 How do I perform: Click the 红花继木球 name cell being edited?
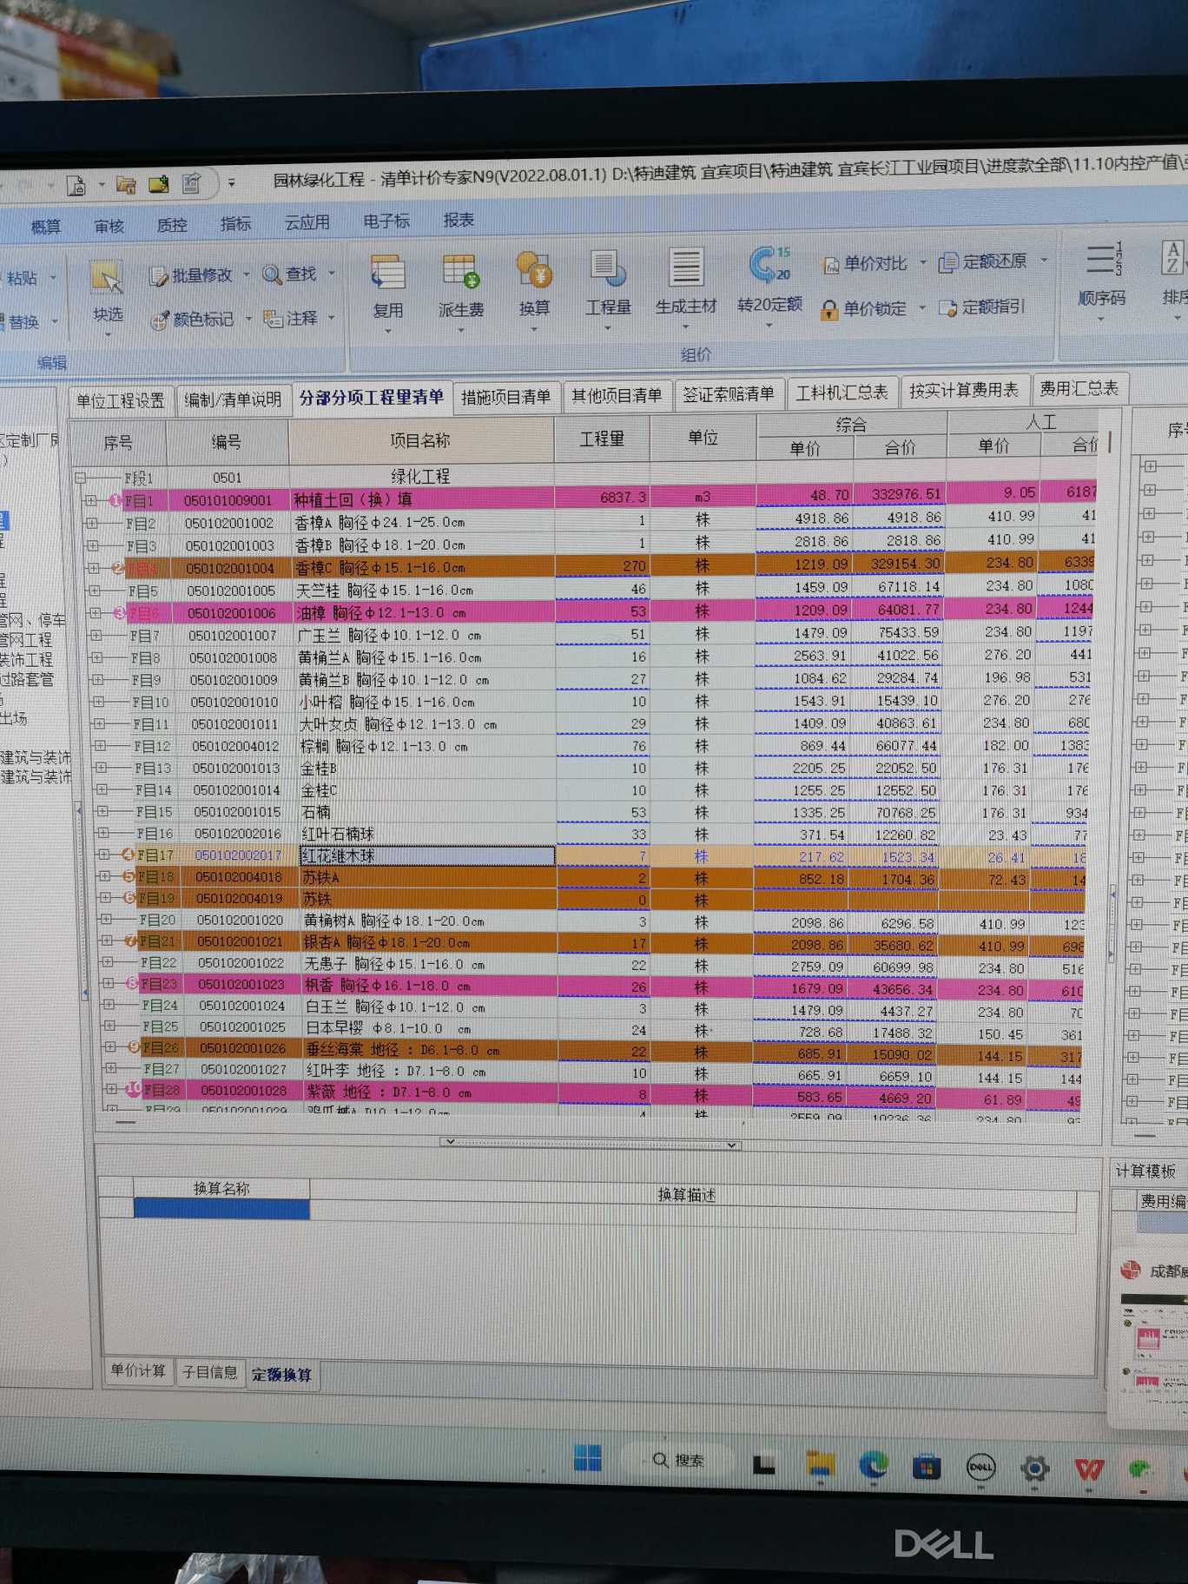[426, 855]
